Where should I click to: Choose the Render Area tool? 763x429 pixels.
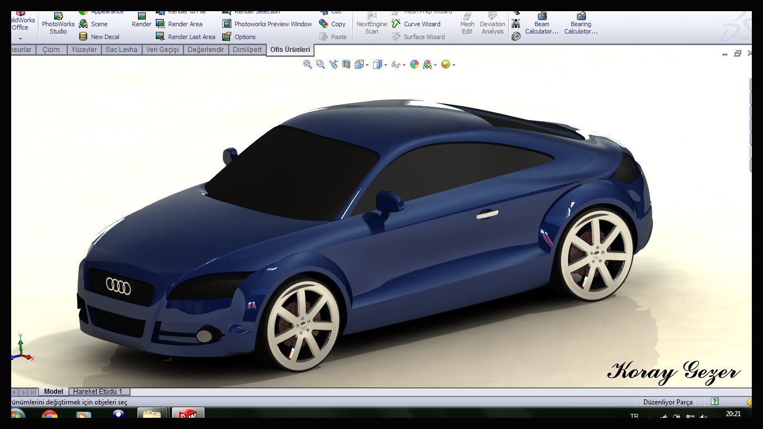[x=179, y=24]
